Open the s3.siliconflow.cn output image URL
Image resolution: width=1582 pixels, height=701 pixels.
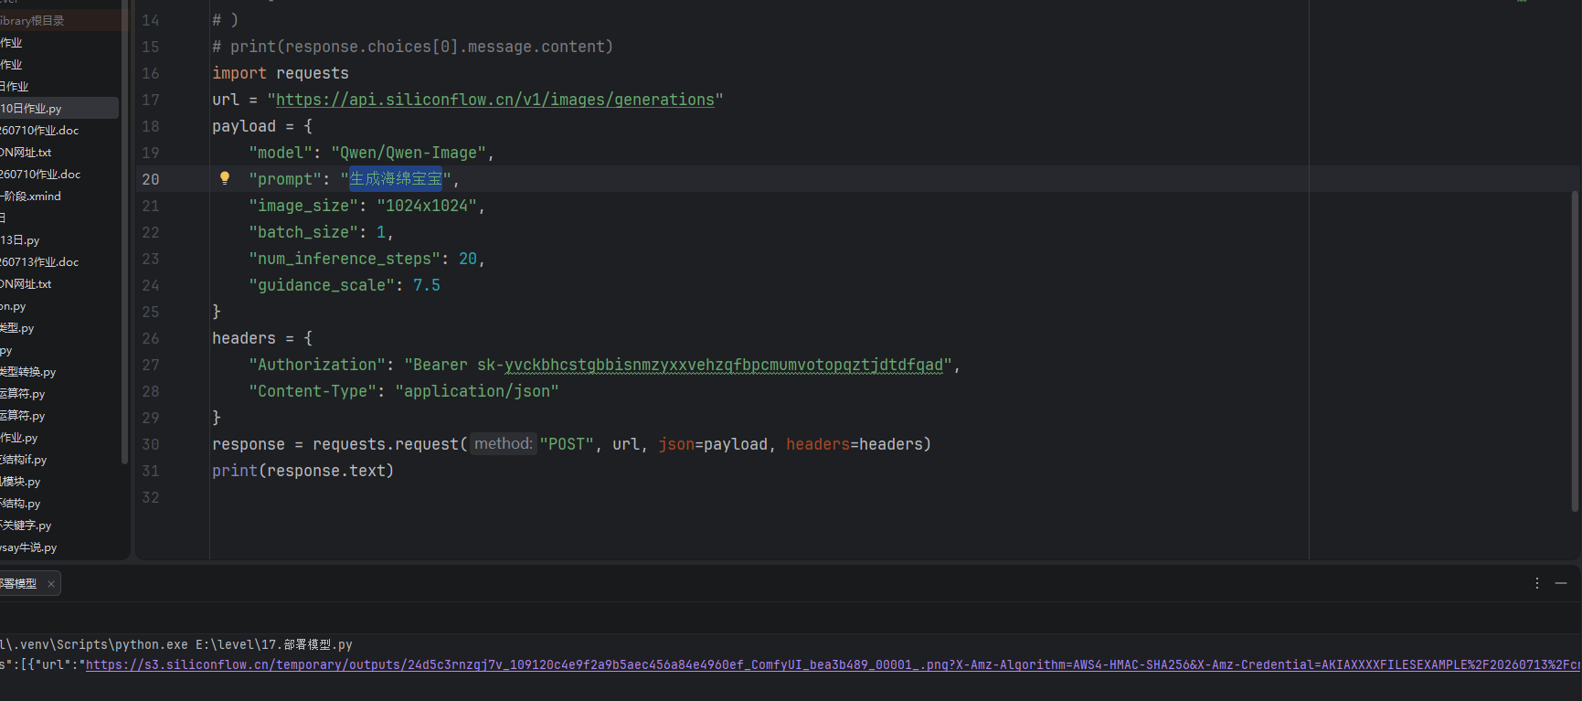[833, 664]
